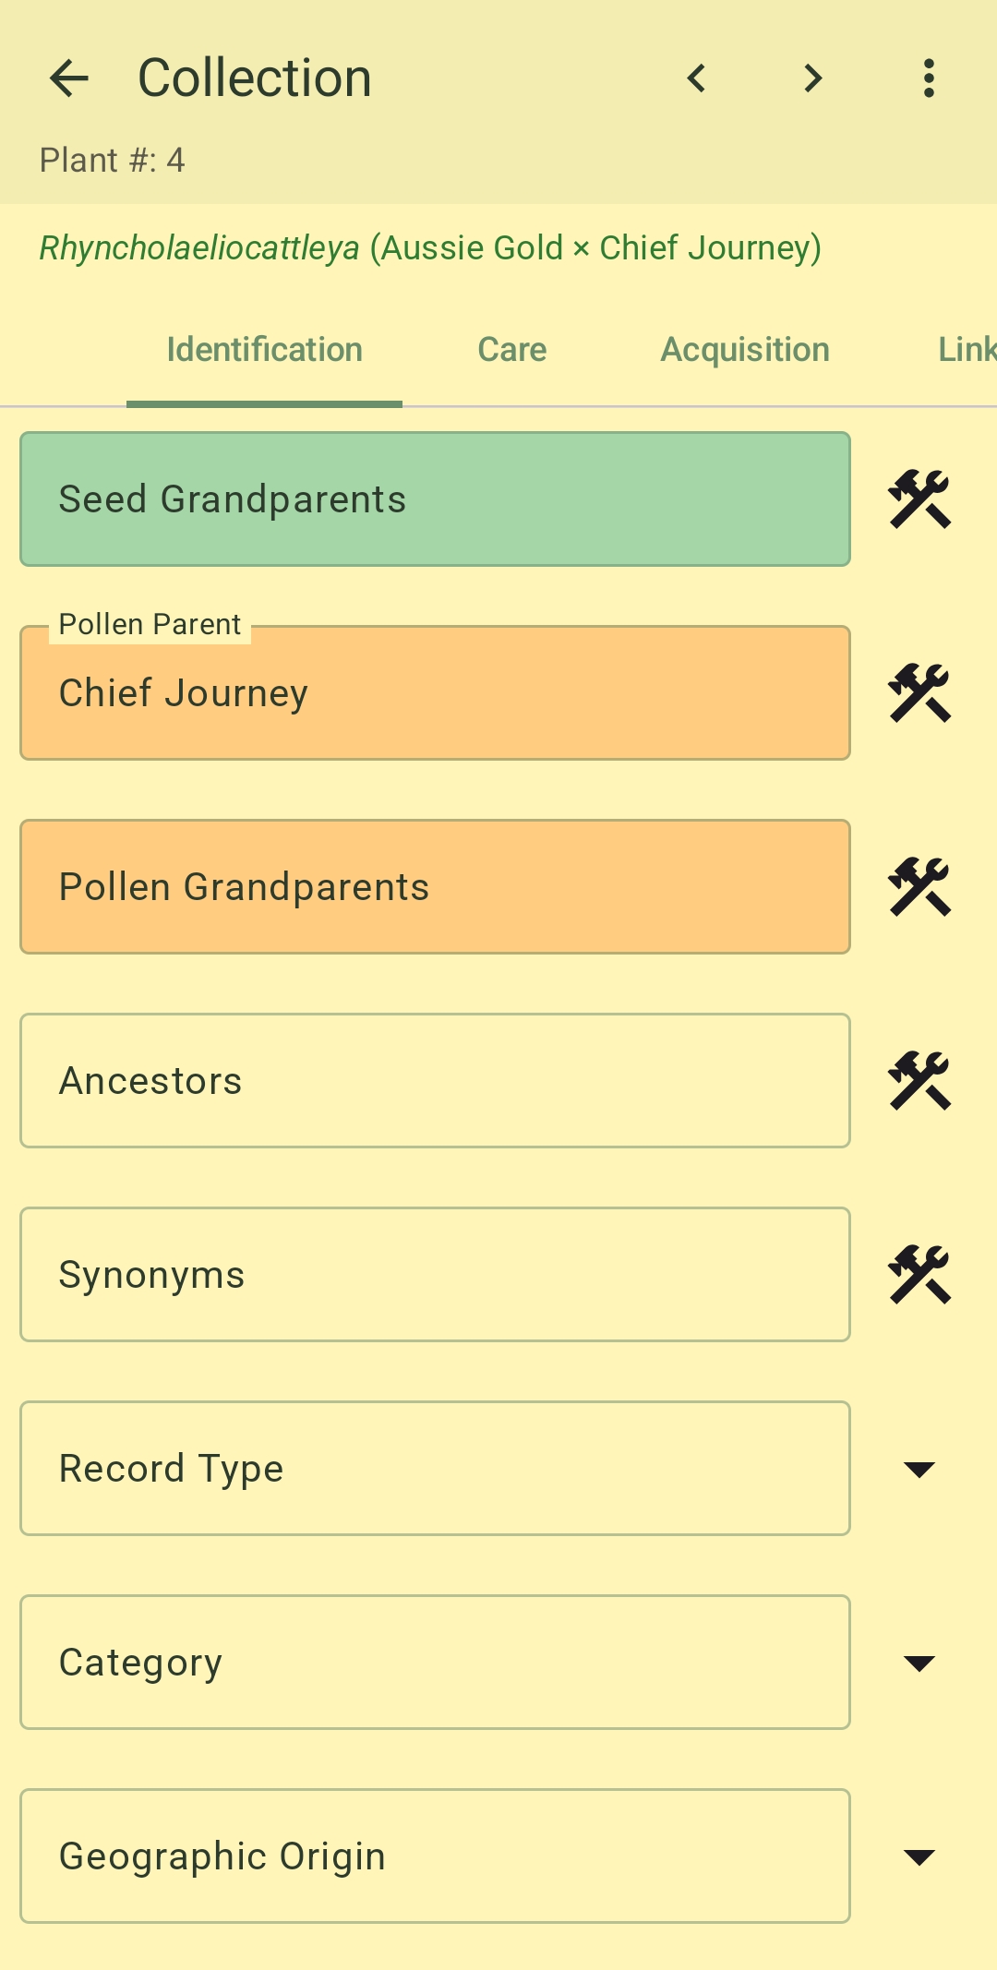Select the Synonyms input field
Screen dimensions: 997x1970
pyautogui.click(x=435, y=1275)
